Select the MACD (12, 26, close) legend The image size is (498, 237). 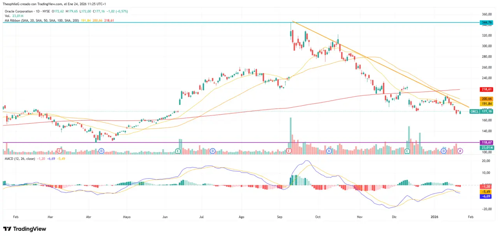(x=19, y=159)
